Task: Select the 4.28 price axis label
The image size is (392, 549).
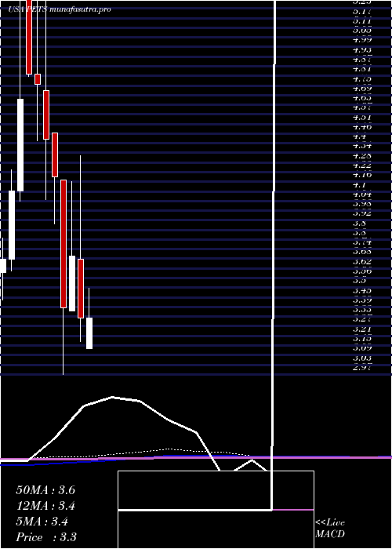Action: [x=362, y=155]
